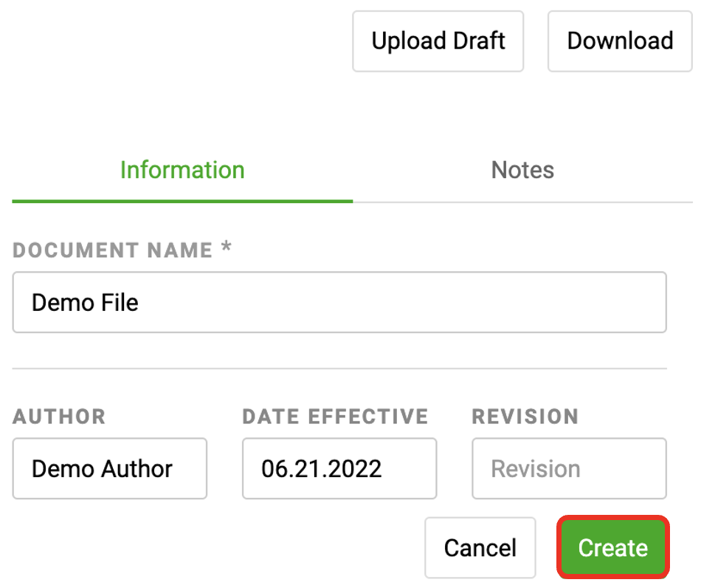Screen dimensions: 701x588
Task: Switch to the Information tab
Action: point(182,171)
